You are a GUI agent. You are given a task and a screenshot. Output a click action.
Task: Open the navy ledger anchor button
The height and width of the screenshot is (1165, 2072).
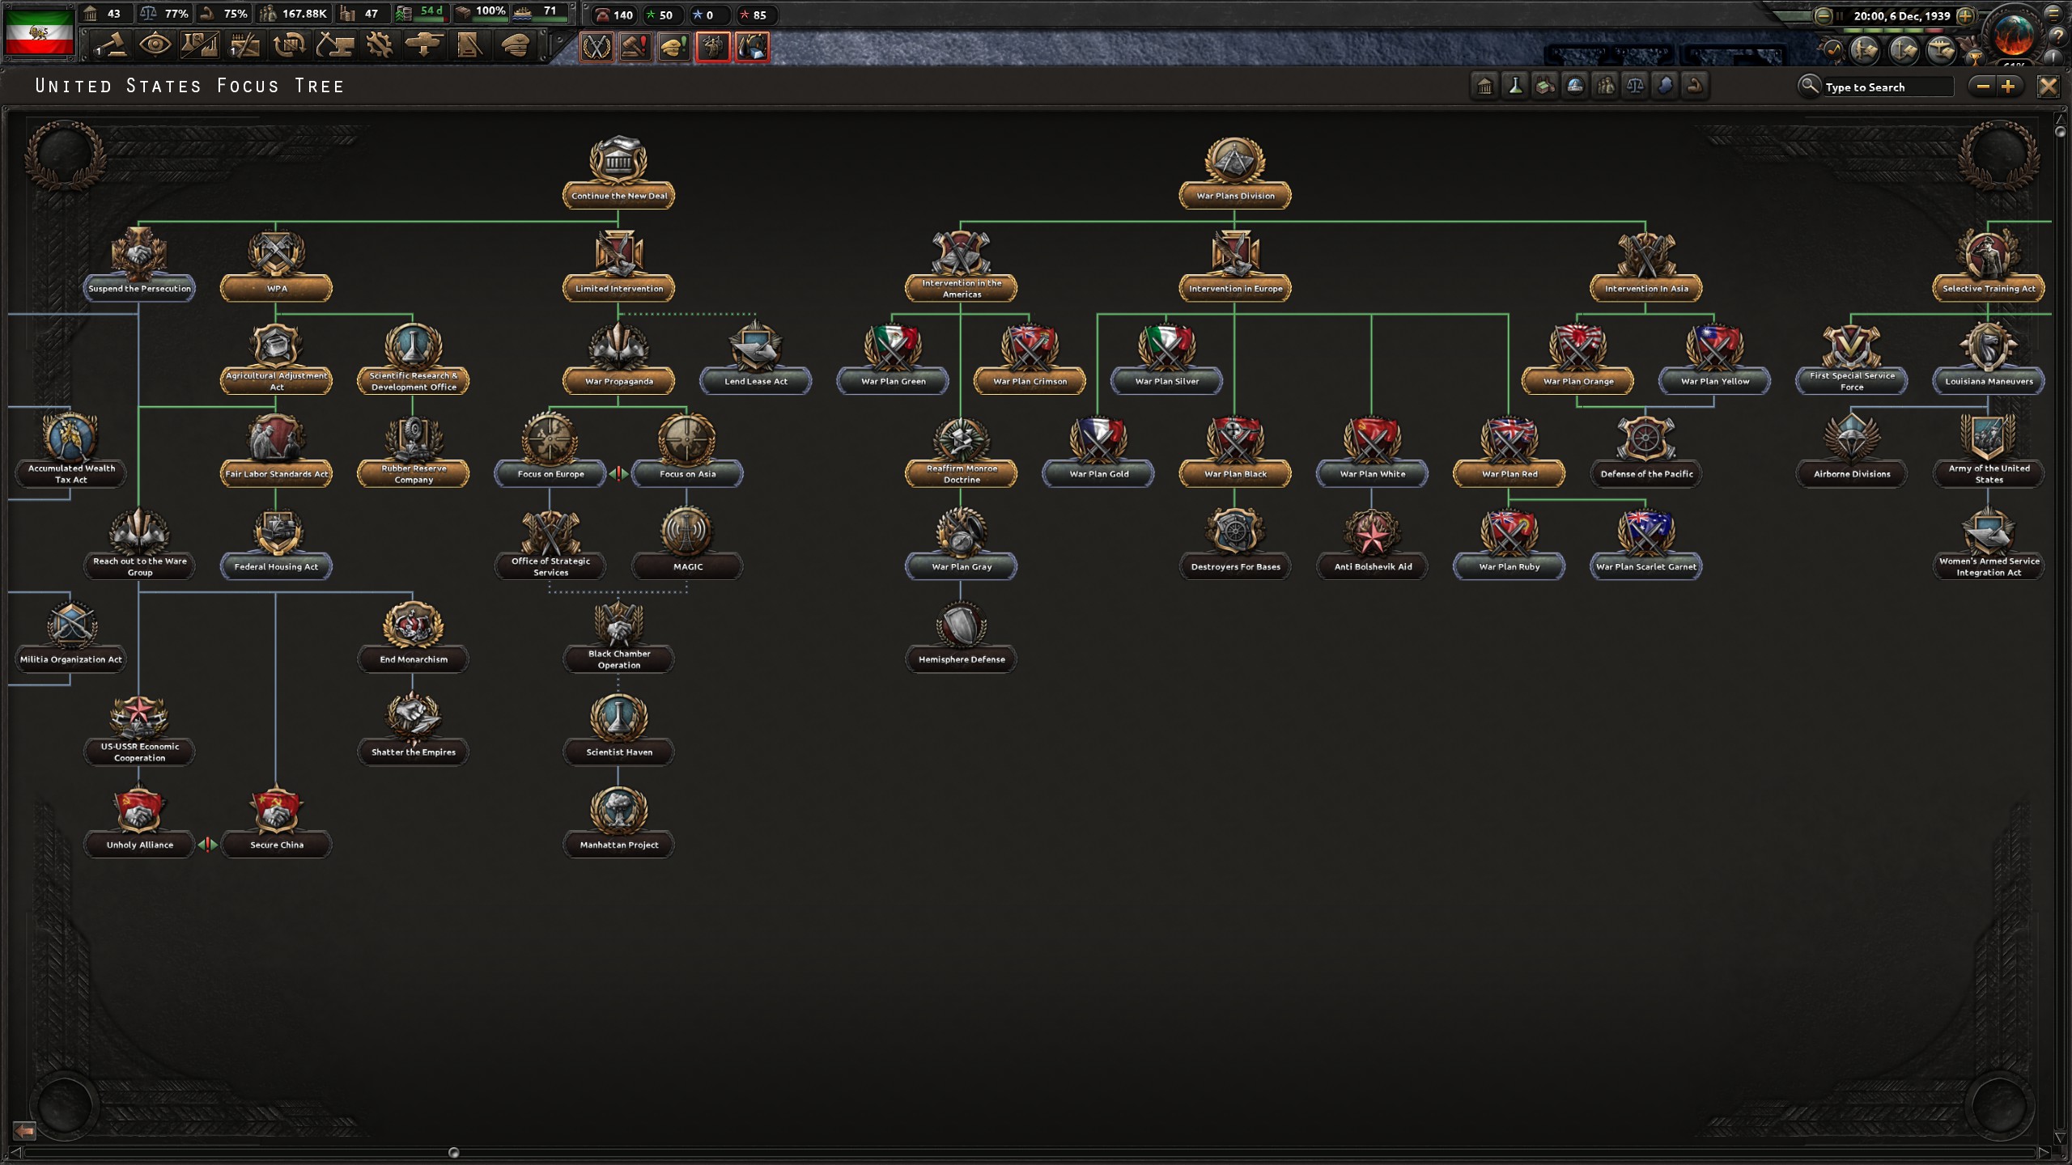coord(1904,51)
